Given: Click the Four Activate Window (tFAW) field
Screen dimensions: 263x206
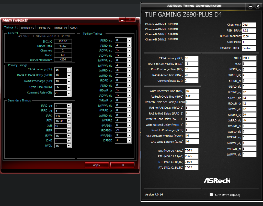Looking at the screenshot, I should coord(192,136).
